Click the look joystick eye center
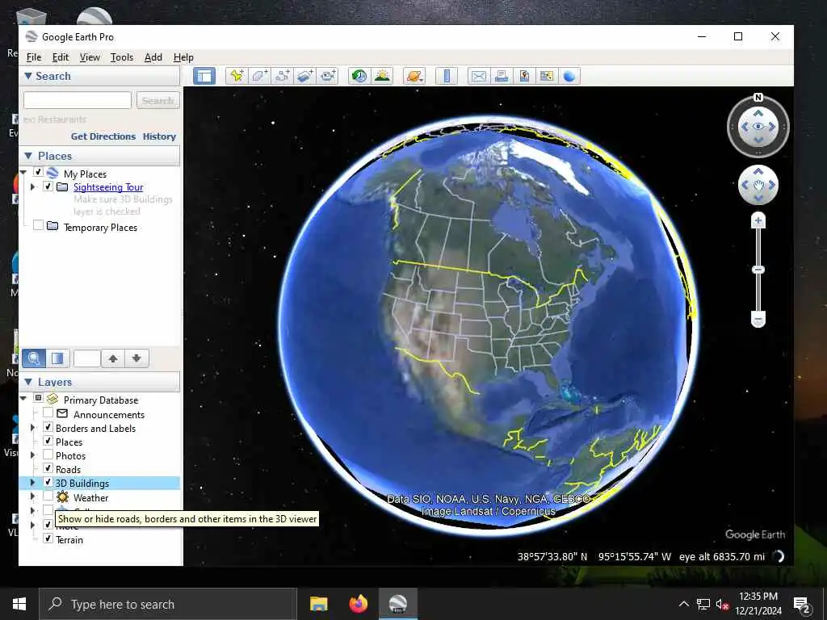Viewport: 827px width, 620px height. (758, 127)
